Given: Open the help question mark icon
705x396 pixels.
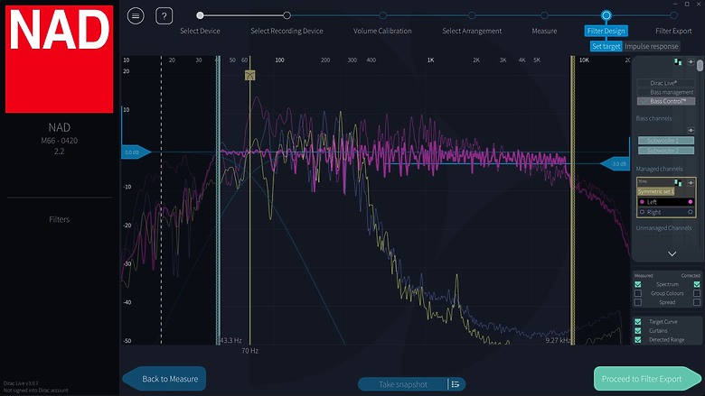Looking at the screenshot, I should pyautogui.click(x=164, y=16).
